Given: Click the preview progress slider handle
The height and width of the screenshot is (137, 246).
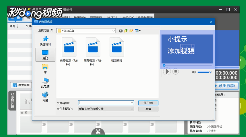Looking at the screenshot, I should pyautogui.click(x=164, y=65).
